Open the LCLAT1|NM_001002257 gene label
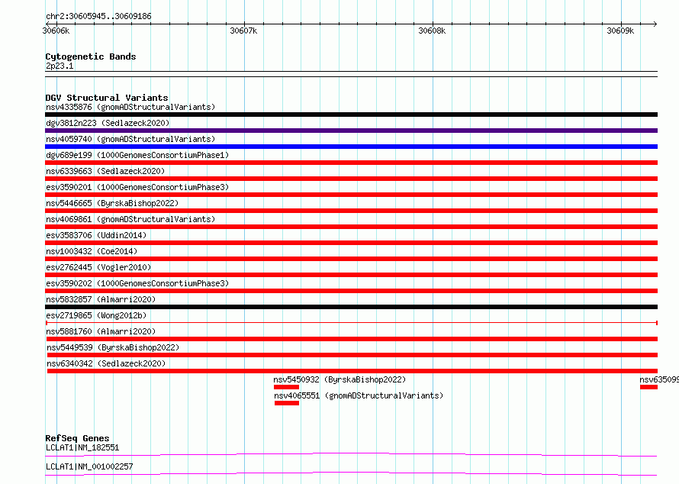679x484 pixels. 89,466
